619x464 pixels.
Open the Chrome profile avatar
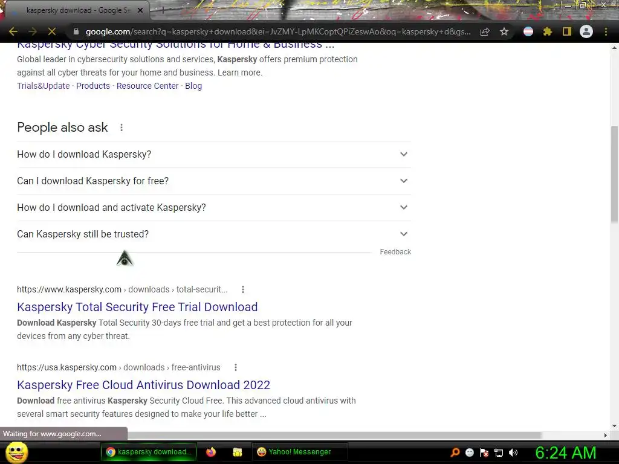[x=586, y=31]
